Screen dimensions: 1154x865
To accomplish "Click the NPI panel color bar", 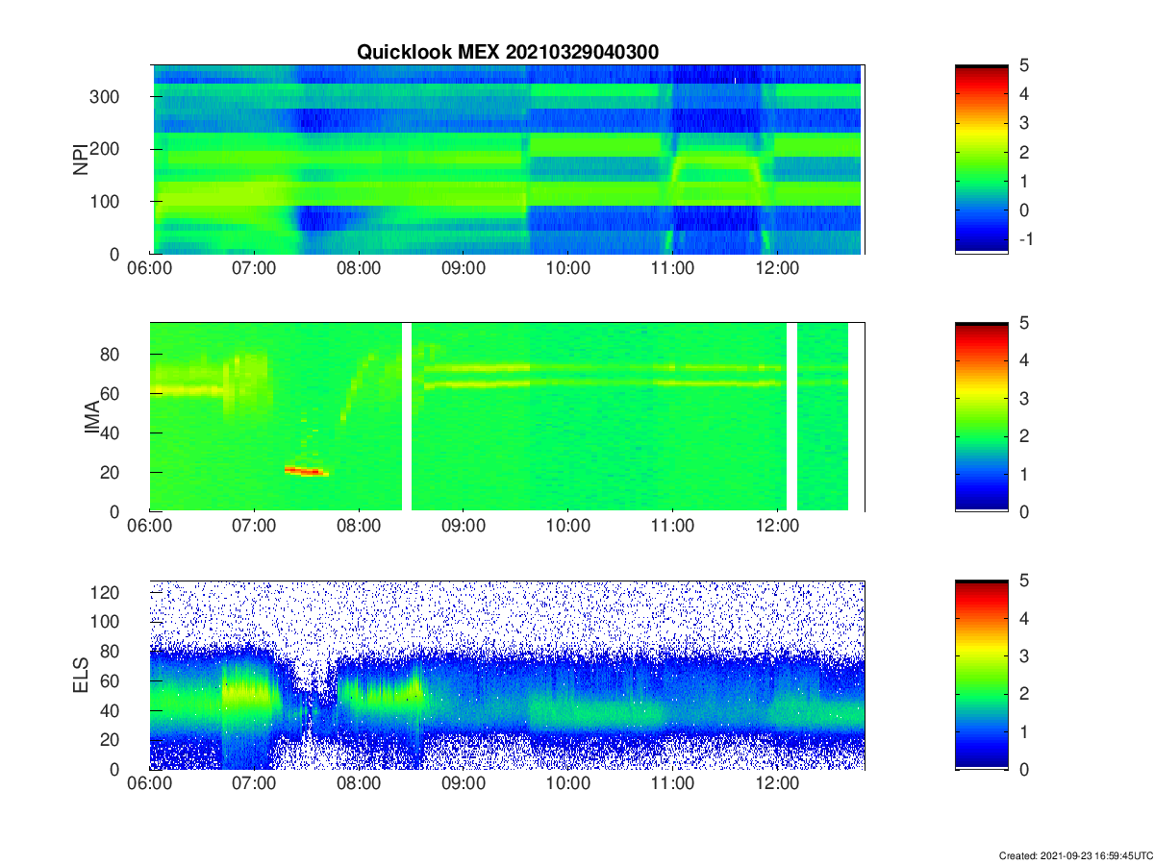I will coord(982,160).
